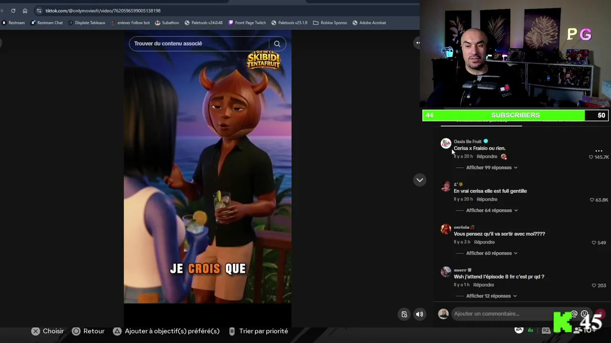The width and height of the screenshot is (611, 343).
Task: Reply to 'En vrai cerisa' comment
Action: pos(487,199)
